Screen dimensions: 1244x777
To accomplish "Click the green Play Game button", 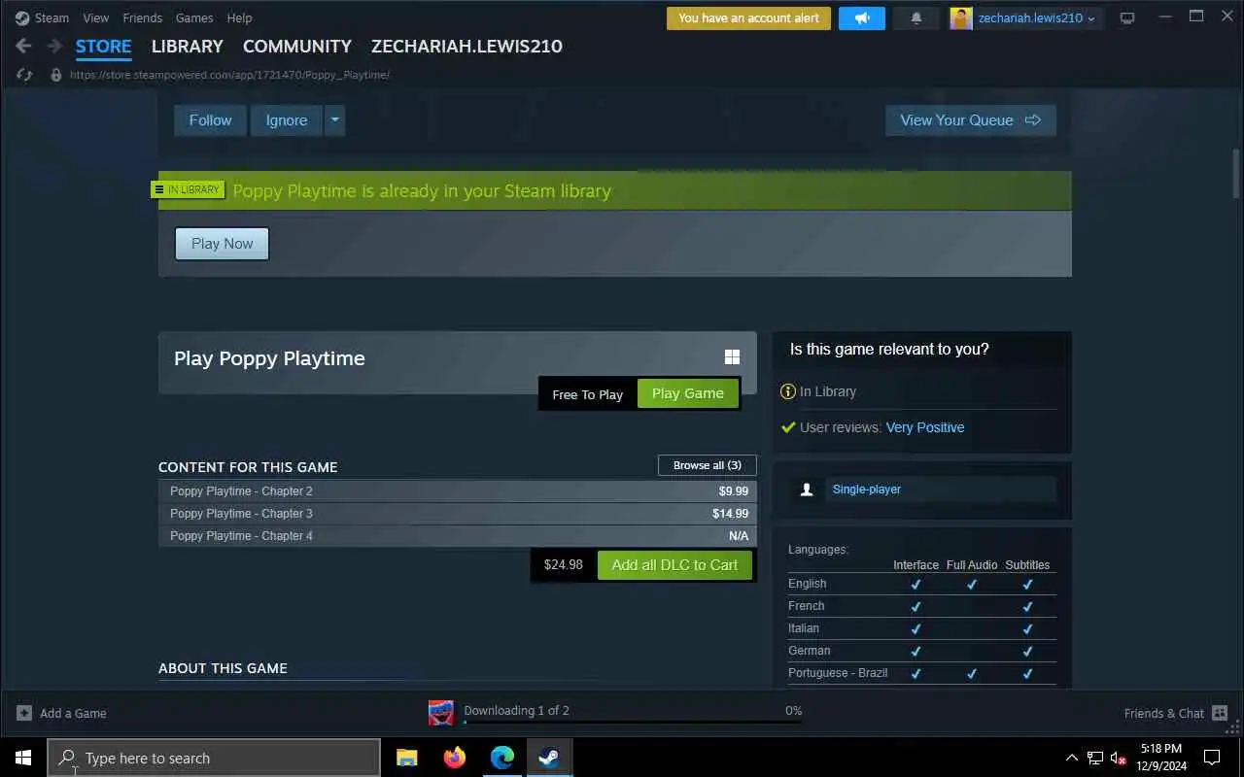I will pyautogui.click(x=688, y=393).
